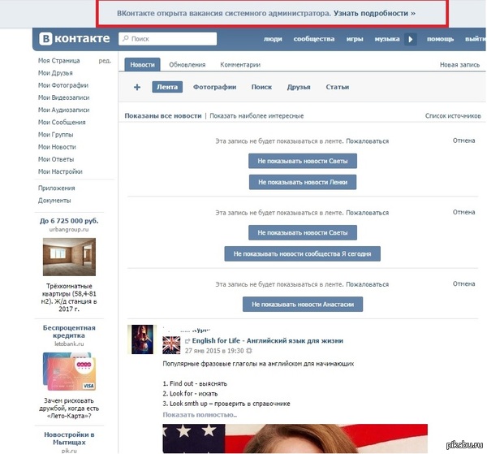Open the apartment ad image
Viewport: 487px width, 454px height.
point(69,257)
